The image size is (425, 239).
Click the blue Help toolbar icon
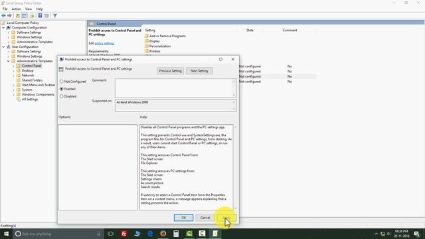pos(40,16)
